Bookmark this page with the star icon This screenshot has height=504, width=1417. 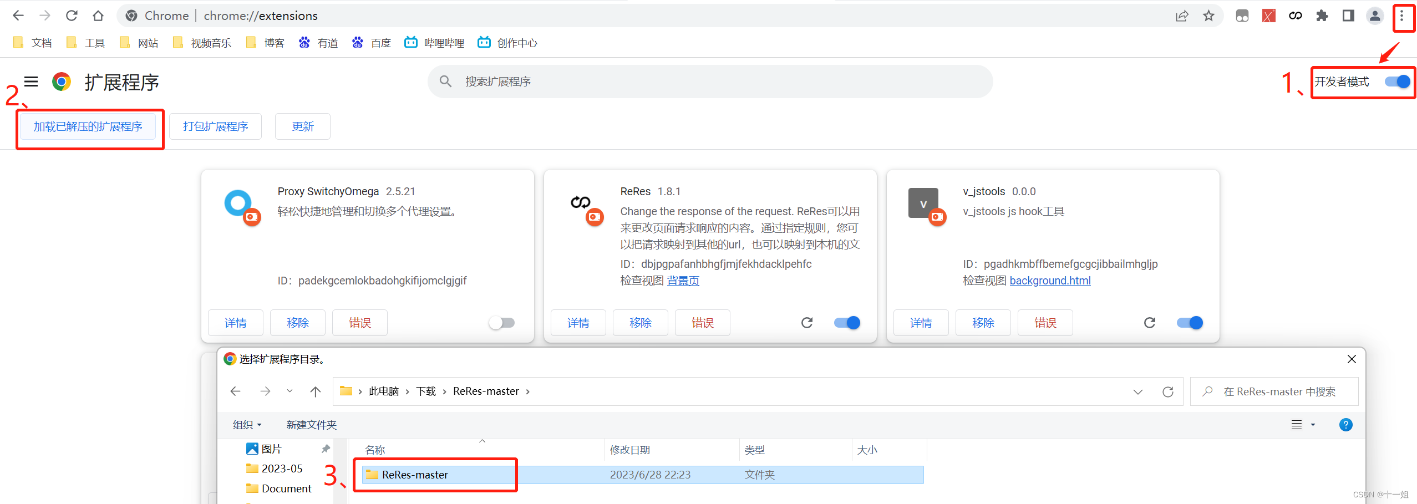click(x=1209, y=16)
